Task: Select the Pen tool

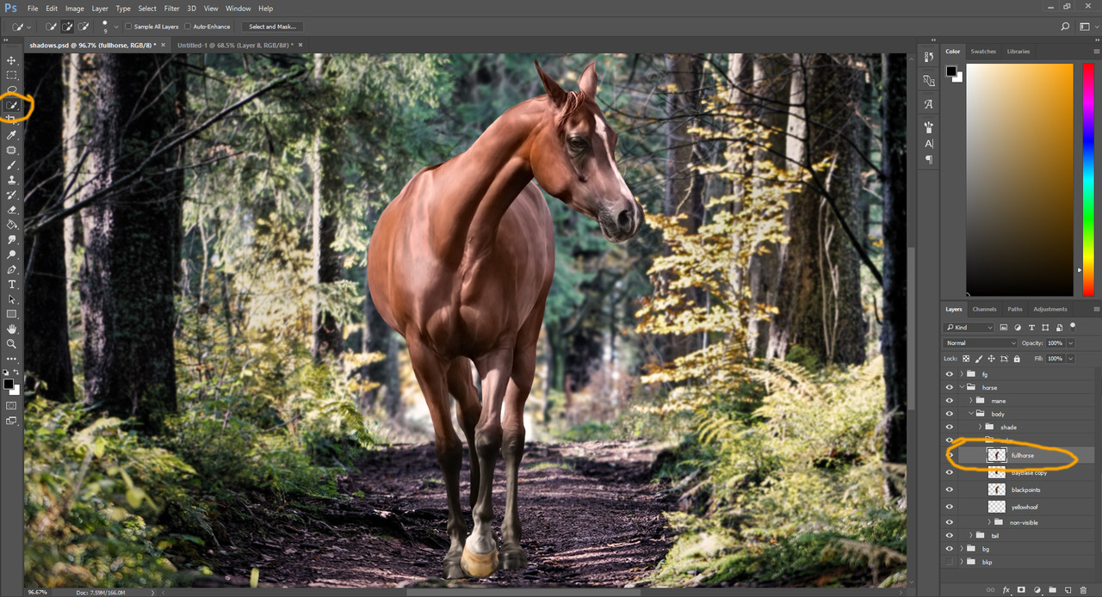Action: point(11,269)
